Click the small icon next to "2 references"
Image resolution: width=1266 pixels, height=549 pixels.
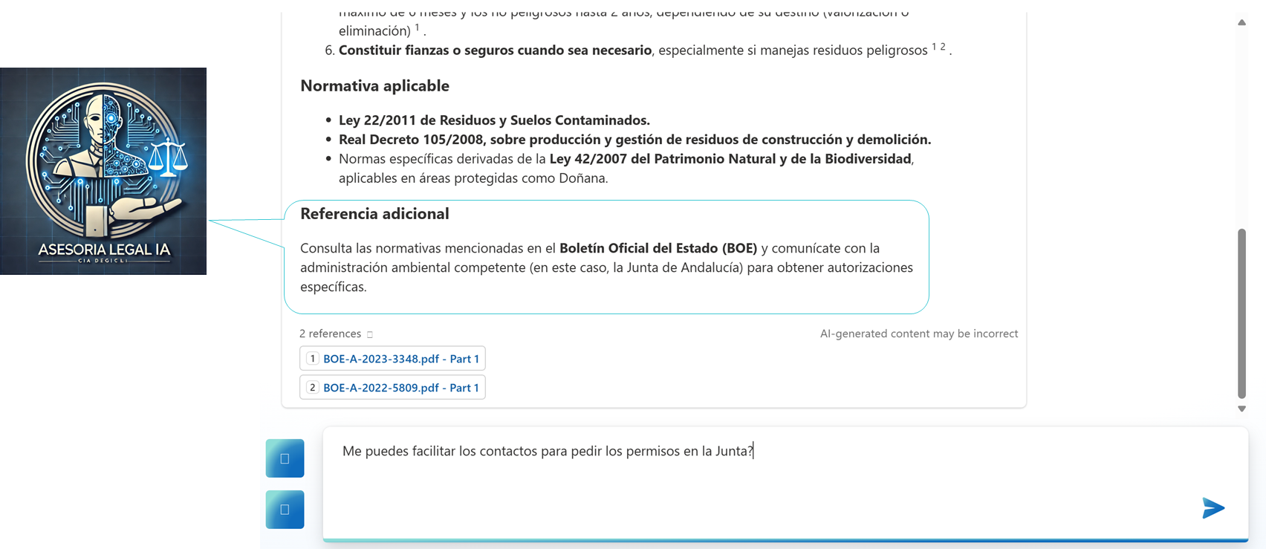click(370, 334)
